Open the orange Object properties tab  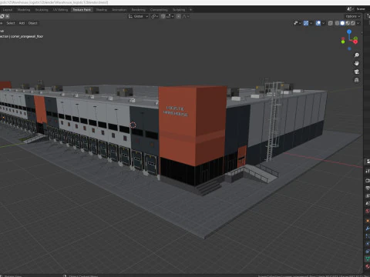(368, 221)
